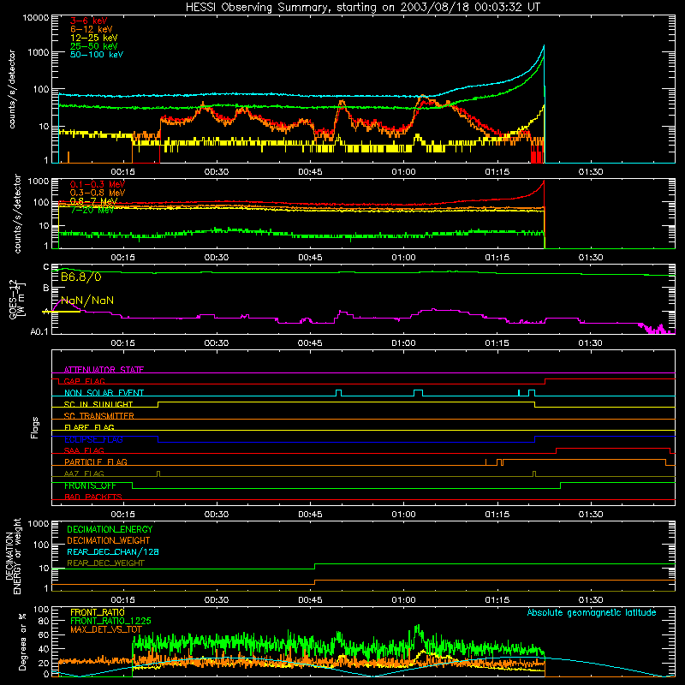Select the FRONTS_OFF flag label
Viewport: 685px width, 685px height.
[90, 485]
